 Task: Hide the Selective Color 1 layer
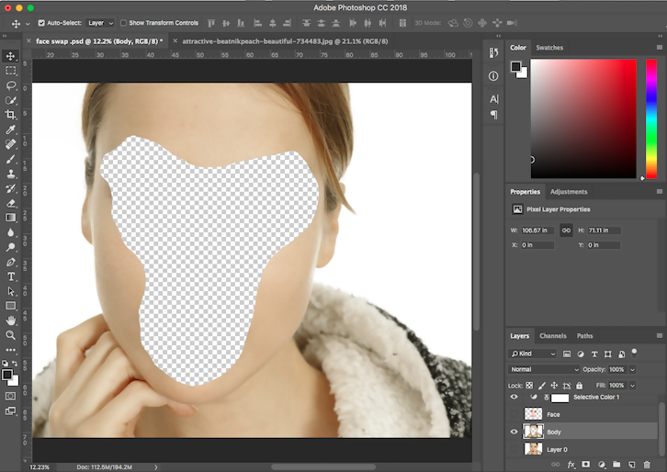pos(514,398)
